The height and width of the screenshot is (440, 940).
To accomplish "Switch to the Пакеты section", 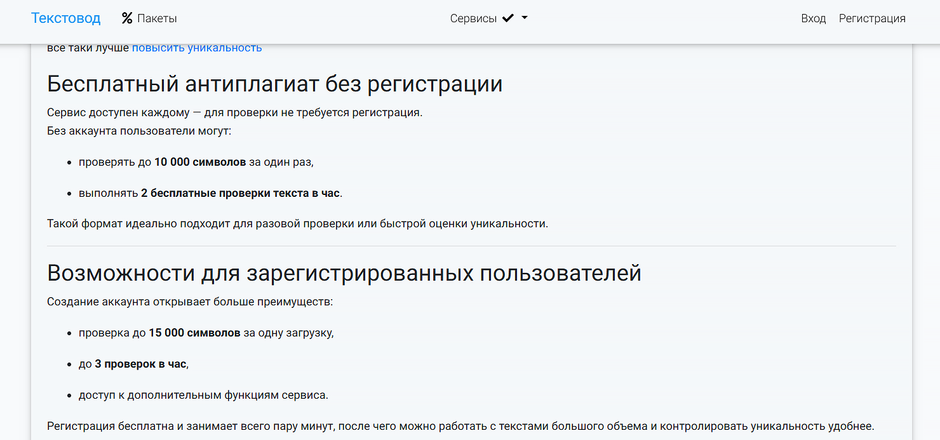I will (157, 18).
